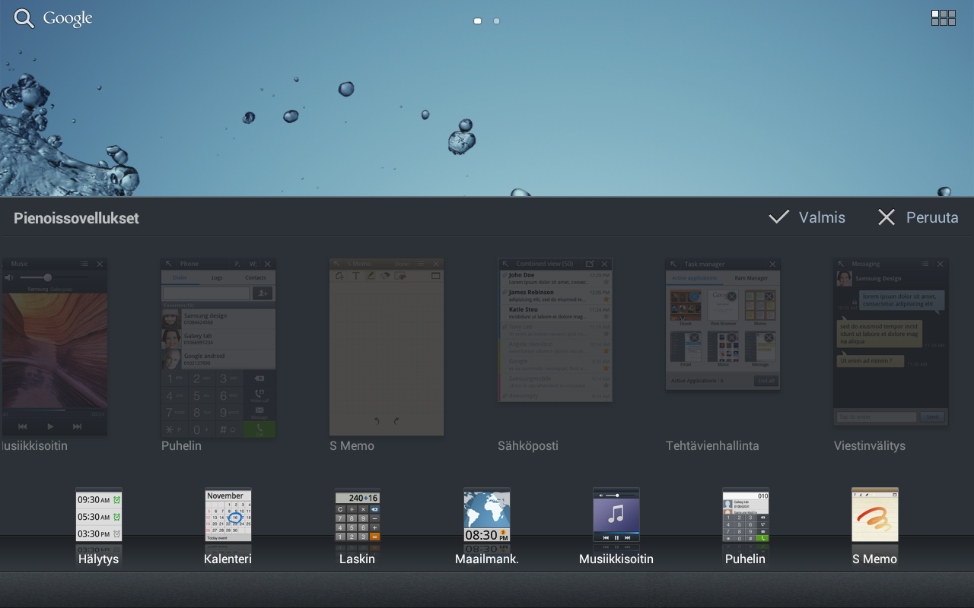Click the Viestinvälitys label
974x608 pixels.
tap(870, 446)
